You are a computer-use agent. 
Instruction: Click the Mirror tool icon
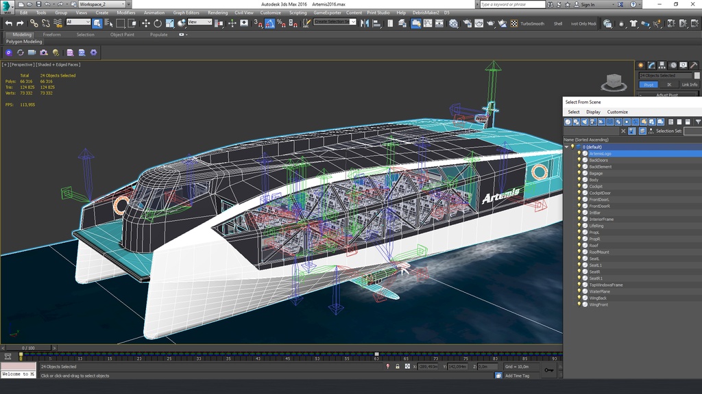pos(365,23)
